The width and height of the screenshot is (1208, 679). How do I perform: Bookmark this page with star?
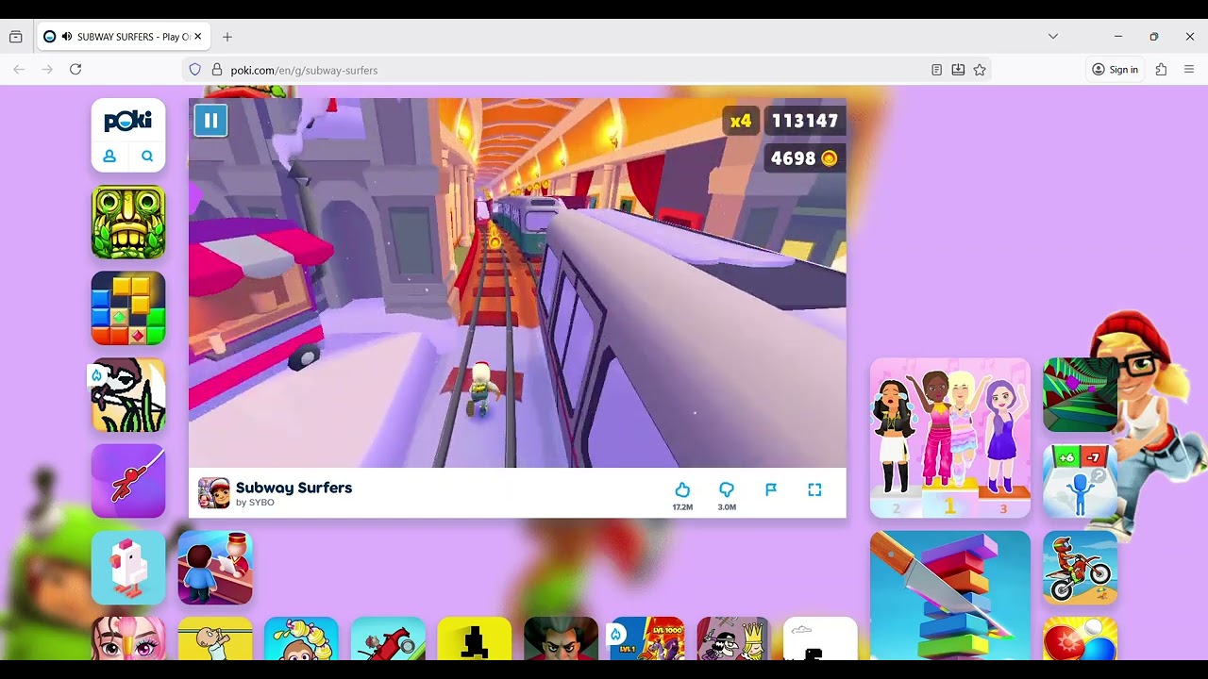(x=980, y=70)
